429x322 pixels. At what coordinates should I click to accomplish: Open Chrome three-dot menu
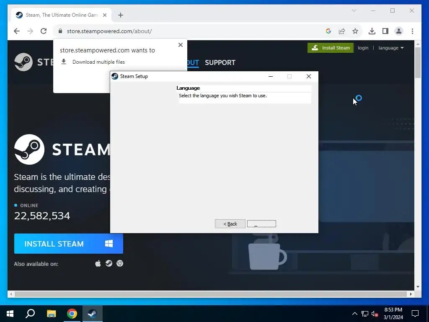tap(412, 31)
